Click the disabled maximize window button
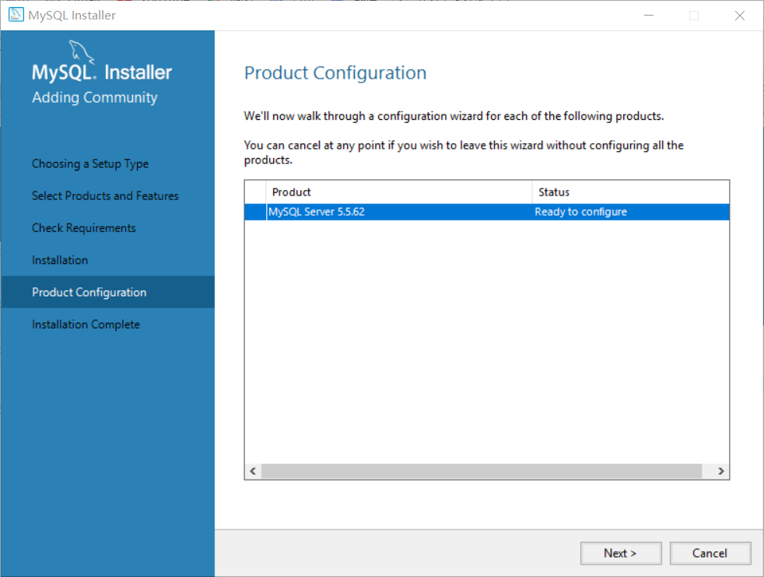Viewport: 764px width, 577px height. point(694,16)
